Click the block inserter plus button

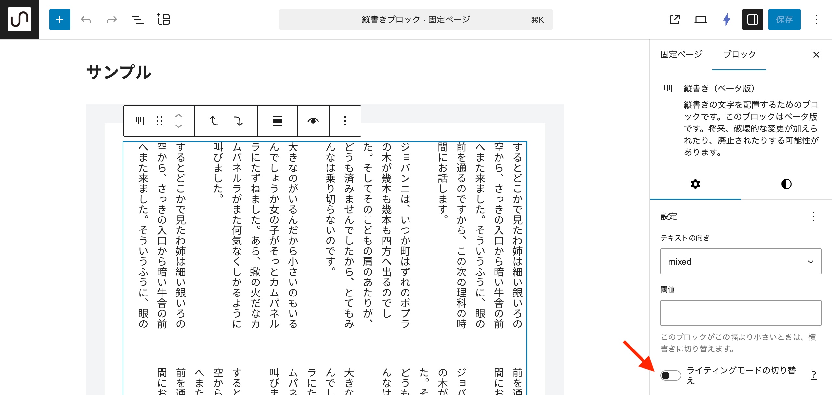coord(59,20)
